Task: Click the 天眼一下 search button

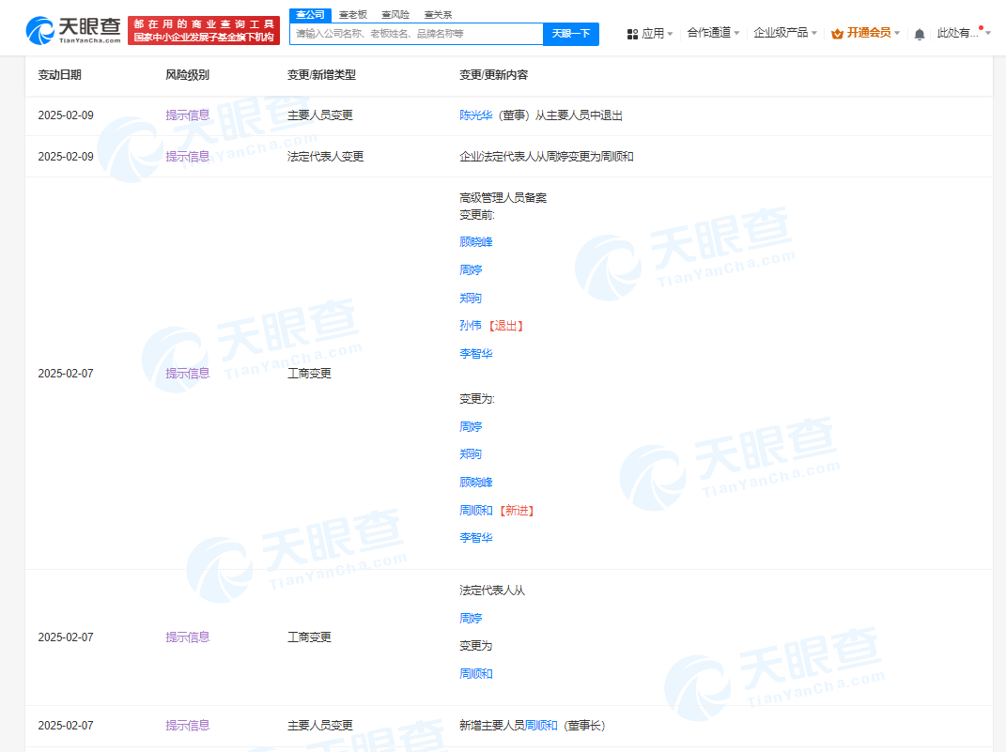Action: [571, 34]
